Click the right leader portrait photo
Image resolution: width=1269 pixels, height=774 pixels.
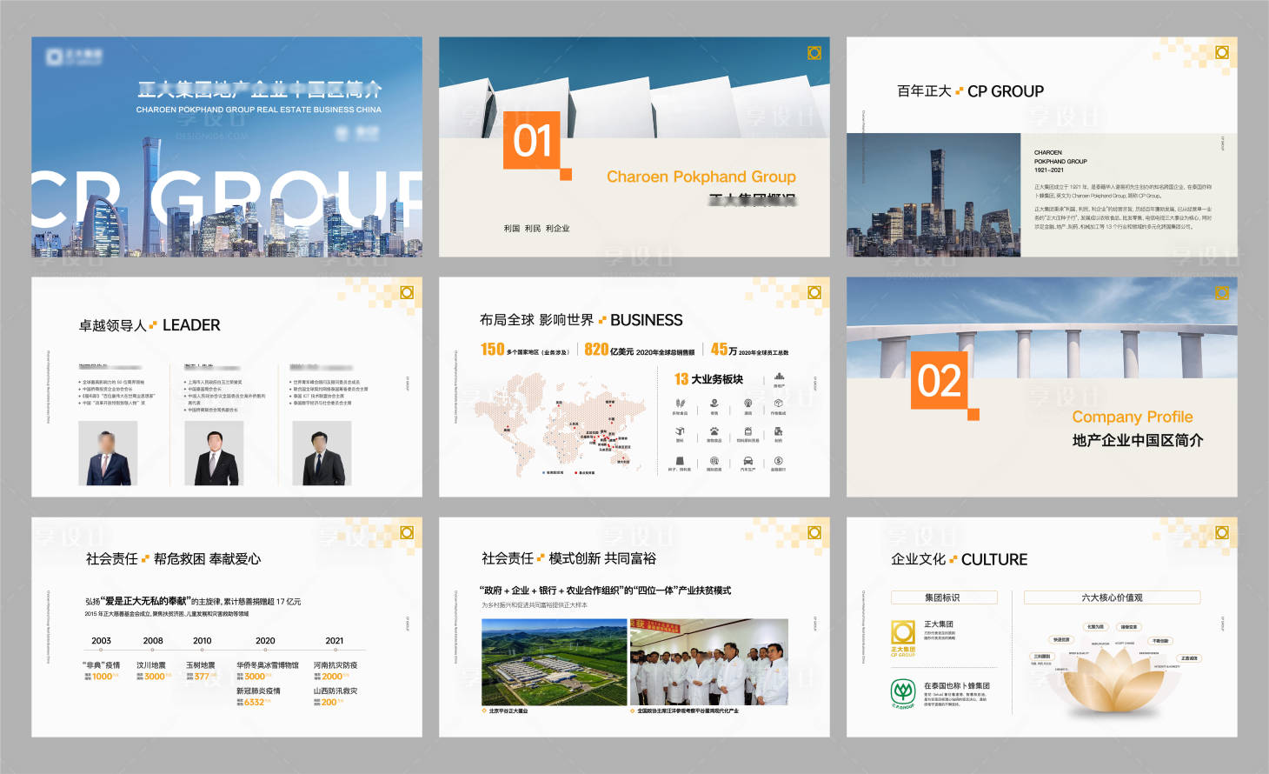322,453
